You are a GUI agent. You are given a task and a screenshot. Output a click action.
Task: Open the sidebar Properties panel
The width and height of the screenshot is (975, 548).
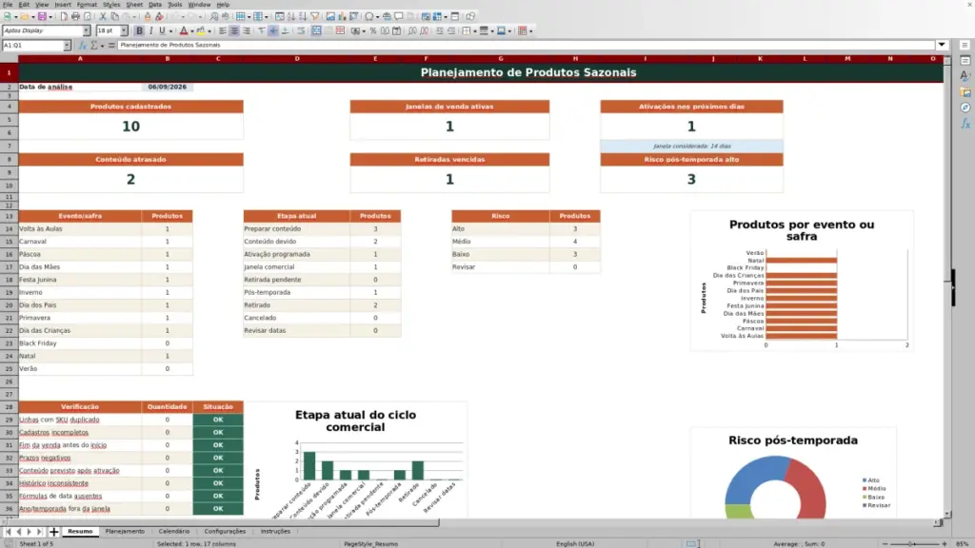(x=965, y=60)
